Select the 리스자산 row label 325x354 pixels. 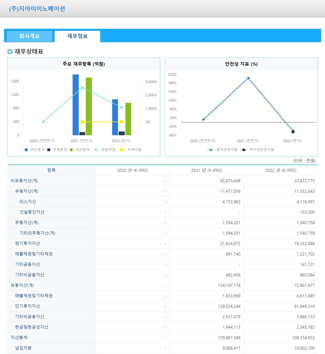(28, 202)
